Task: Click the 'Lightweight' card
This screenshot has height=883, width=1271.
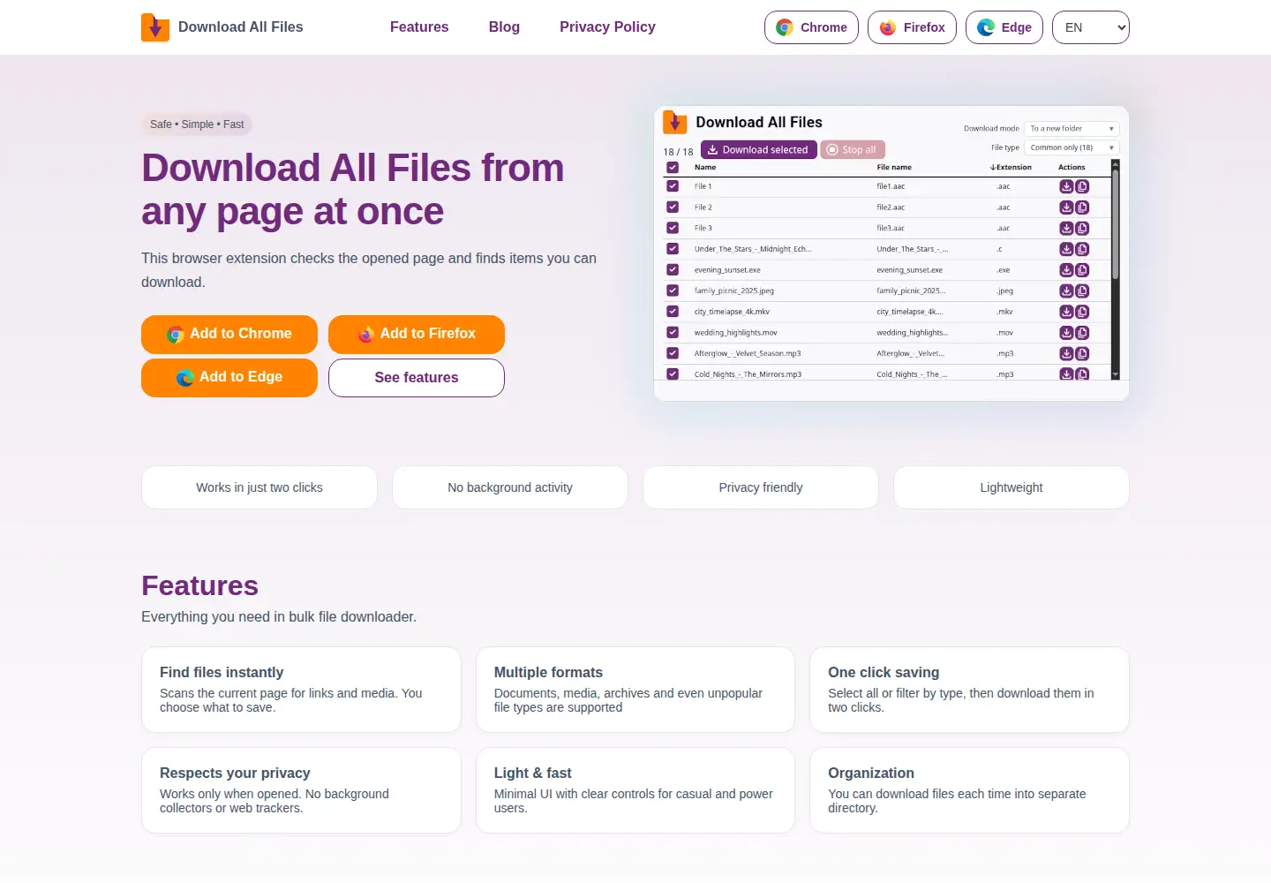Action: (x=1012, y=487)
